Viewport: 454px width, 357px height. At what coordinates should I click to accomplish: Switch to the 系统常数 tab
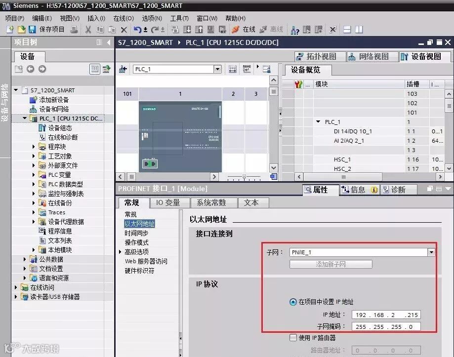214,203
